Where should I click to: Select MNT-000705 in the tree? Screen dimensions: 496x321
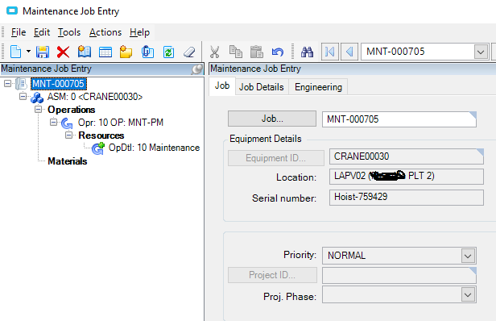[59, 84]
